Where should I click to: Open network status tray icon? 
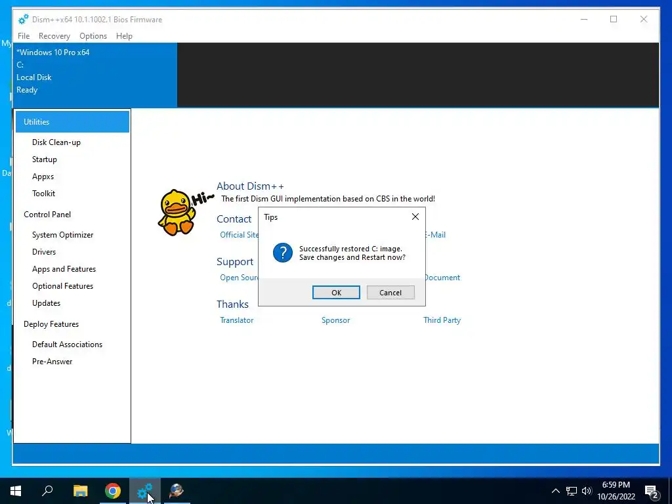point(572,491)
